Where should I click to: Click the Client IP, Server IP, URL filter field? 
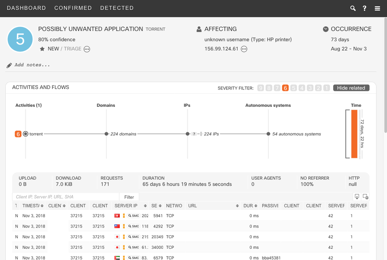66,197
